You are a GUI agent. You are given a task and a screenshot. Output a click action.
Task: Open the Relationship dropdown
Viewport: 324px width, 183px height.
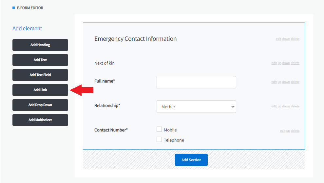[196, 107]
